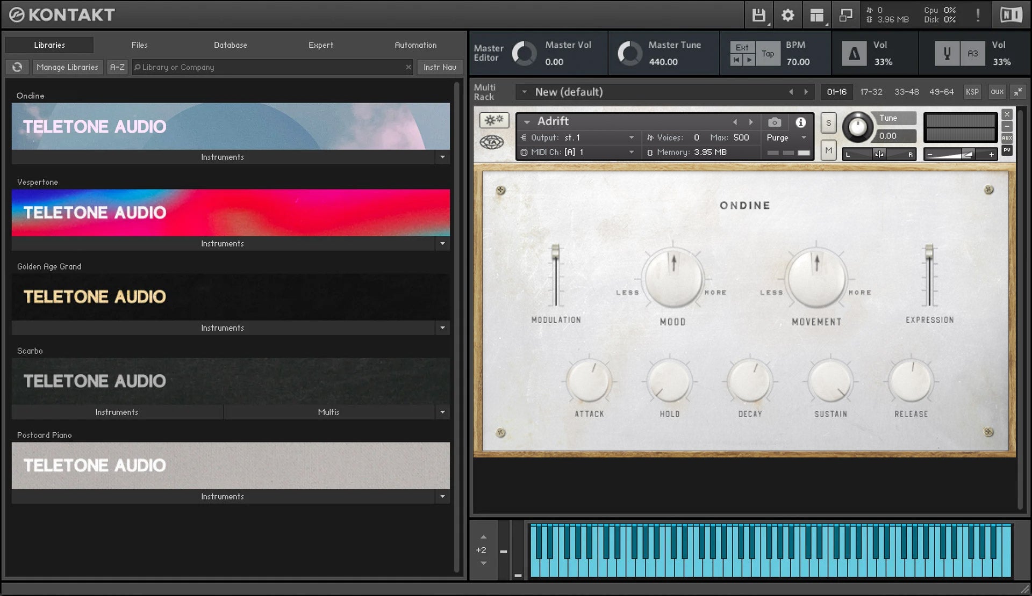The image size is (1032, 596).
Task: Open the gear settings options
Action: (787, 15)
